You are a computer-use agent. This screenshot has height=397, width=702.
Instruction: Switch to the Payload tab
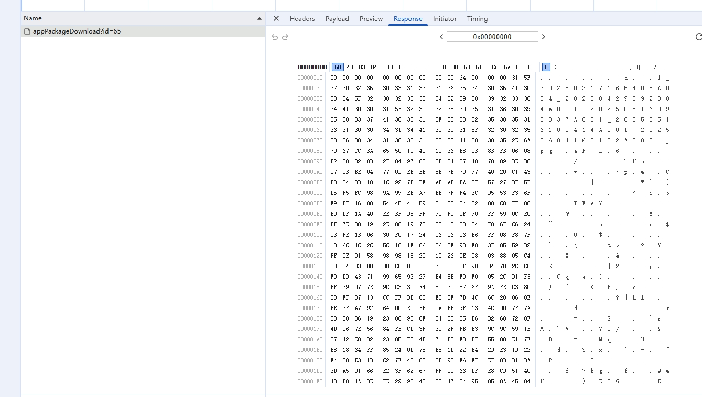point(337,18)
